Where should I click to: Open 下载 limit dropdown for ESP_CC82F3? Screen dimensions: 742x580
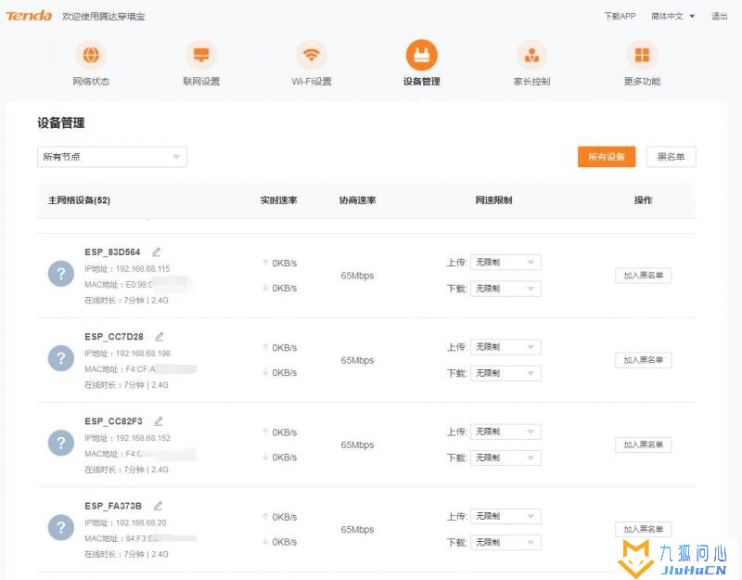pos(505,458)
